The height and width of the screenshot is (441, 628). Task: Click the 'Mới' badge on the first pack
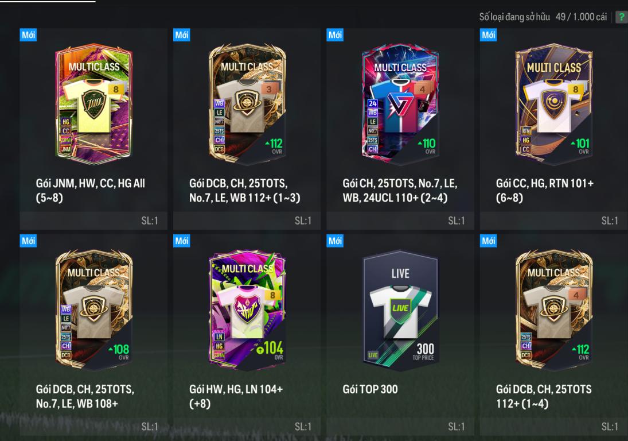[x=28, y=35]
